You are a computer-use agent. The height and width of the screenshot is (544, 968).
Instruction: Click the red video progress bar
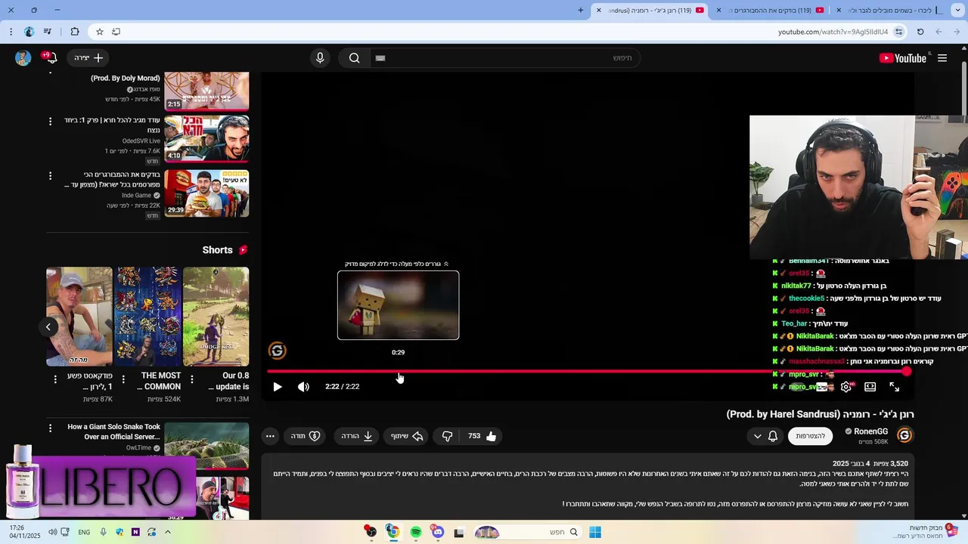[587, 371]
